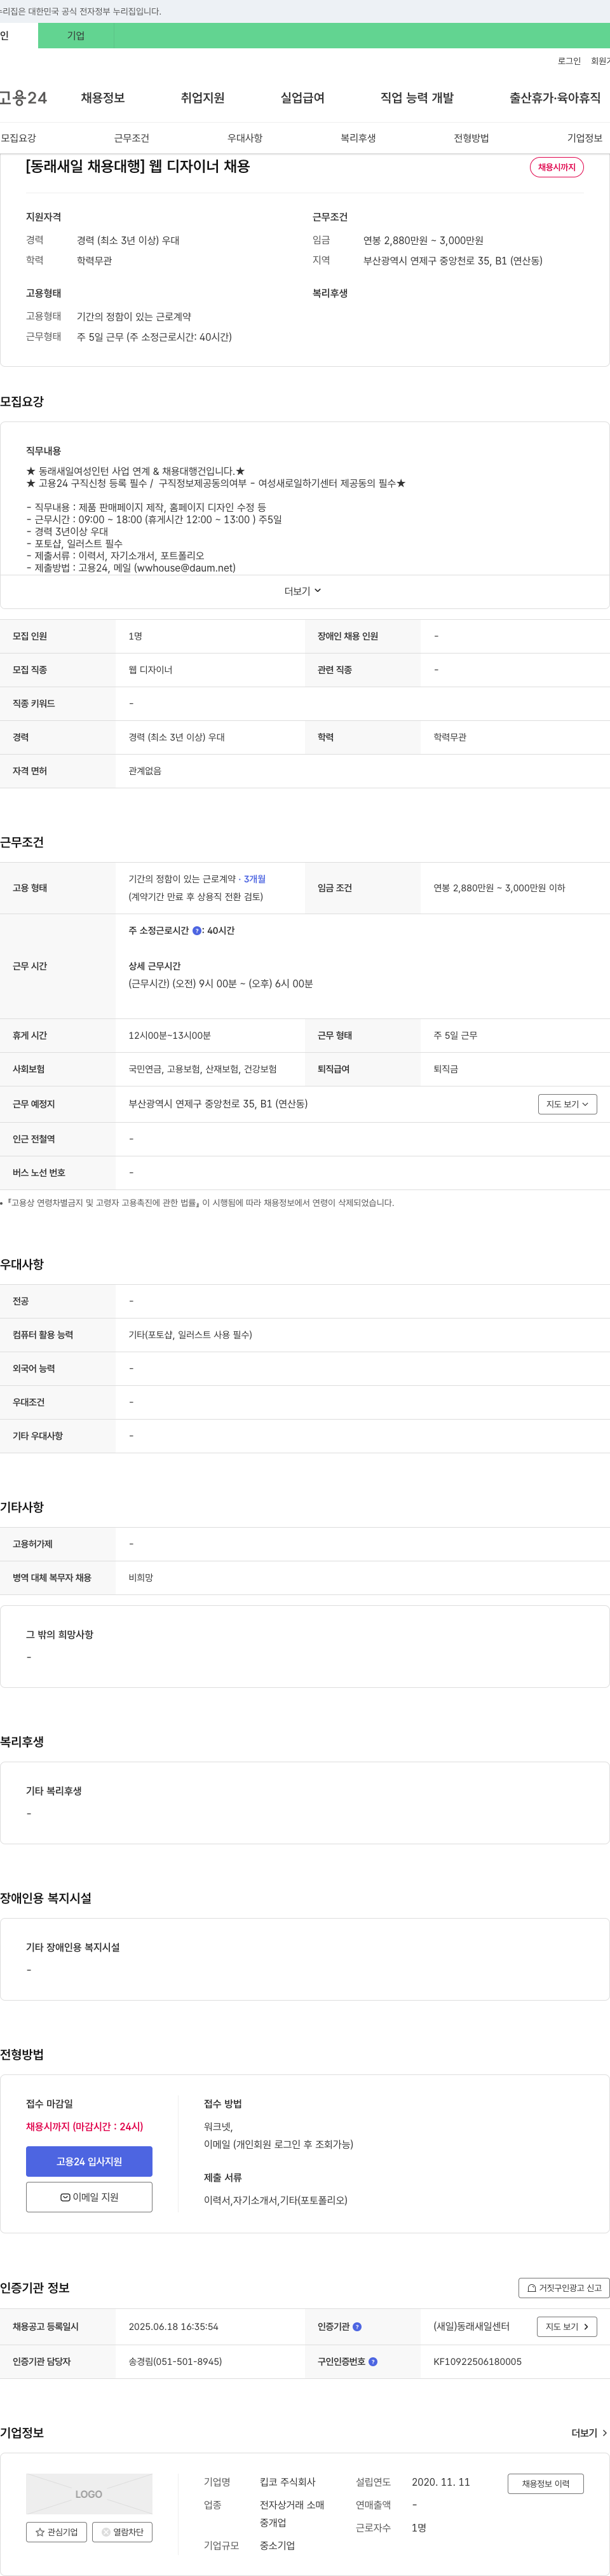Click the help icon beside 구인인증번호
610x2576 pixels.
click(373, 2362)
